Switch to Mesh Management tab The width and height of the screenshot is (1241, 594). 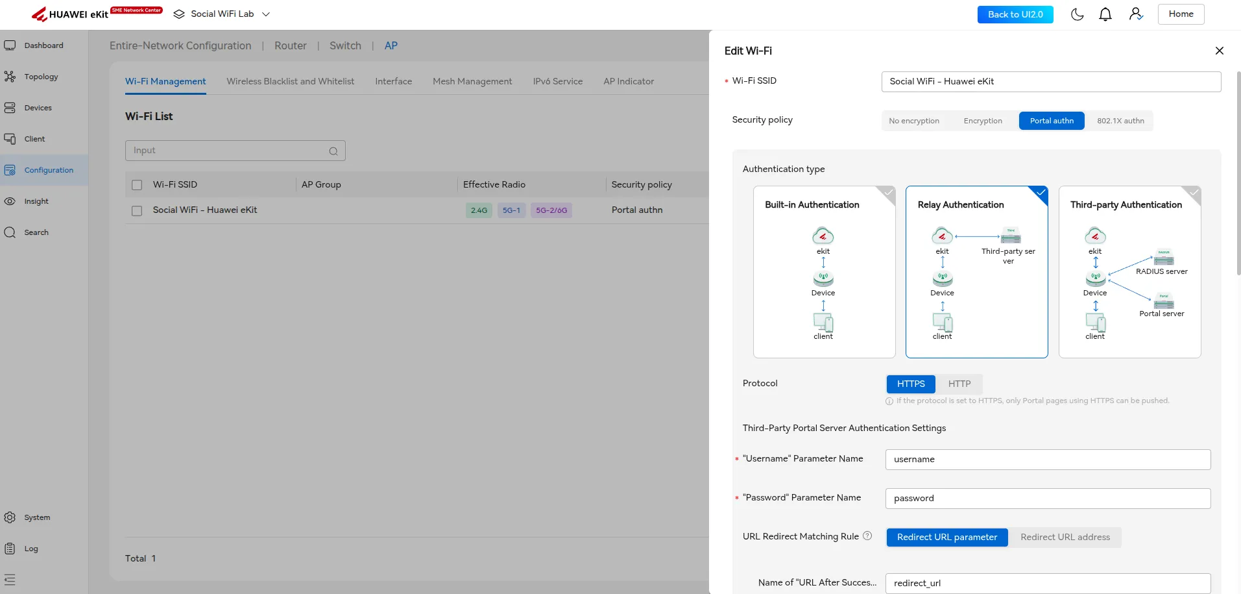point(472,82)
